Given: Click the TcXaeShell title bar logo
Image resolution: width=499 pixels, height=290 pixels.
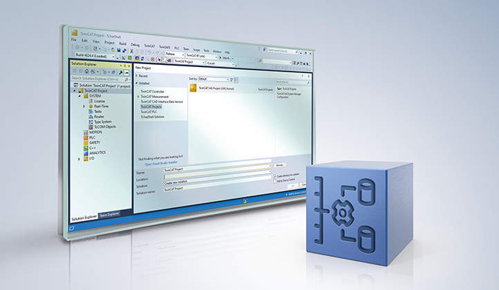Looking at the screenshot, I should coord(75,32).
